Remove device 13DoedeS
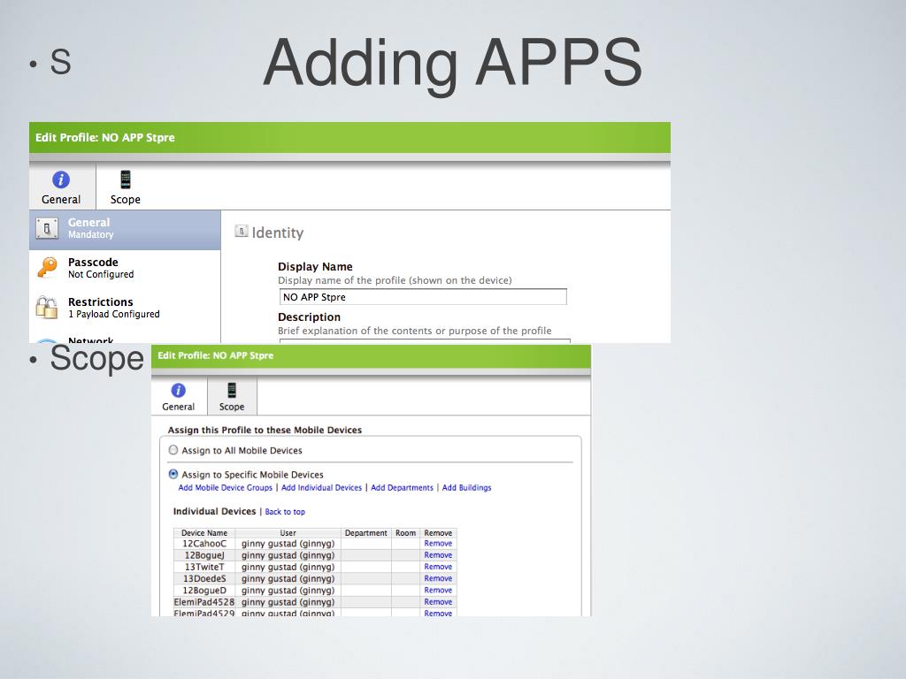Screen dimensions: 906x679 (x=438, y=578)
